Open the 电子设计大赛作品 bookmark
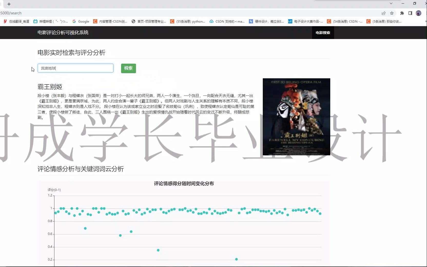 (306, 21)
